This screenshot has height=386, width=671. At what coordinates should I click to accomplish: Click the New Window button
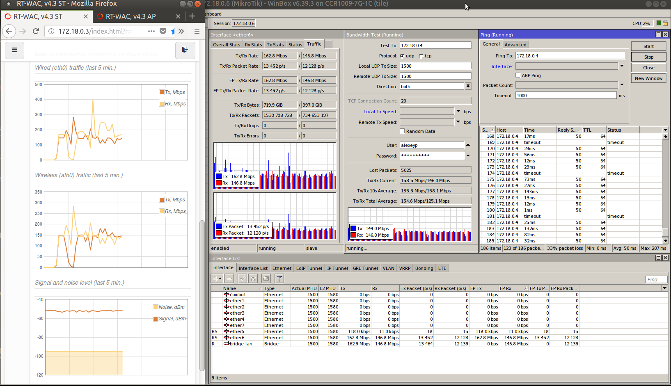[649, 78]
